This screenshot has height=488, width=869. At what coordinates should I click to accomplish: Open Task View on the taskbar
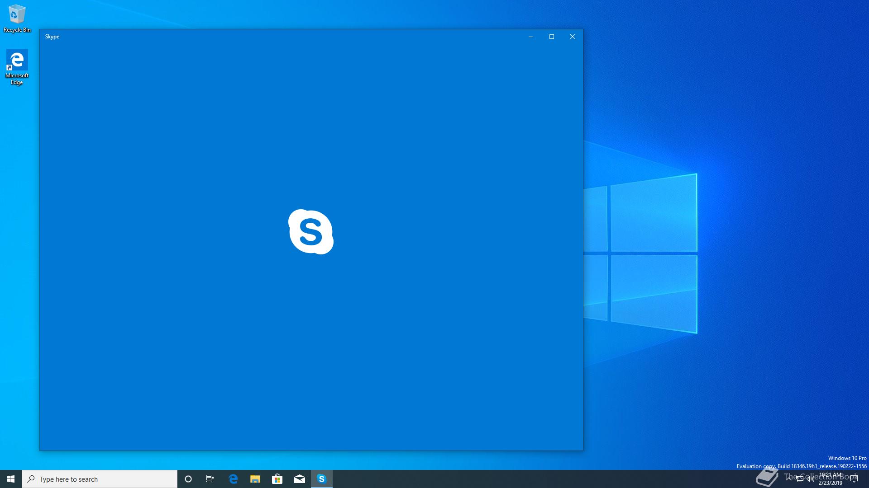coord(210,479)
